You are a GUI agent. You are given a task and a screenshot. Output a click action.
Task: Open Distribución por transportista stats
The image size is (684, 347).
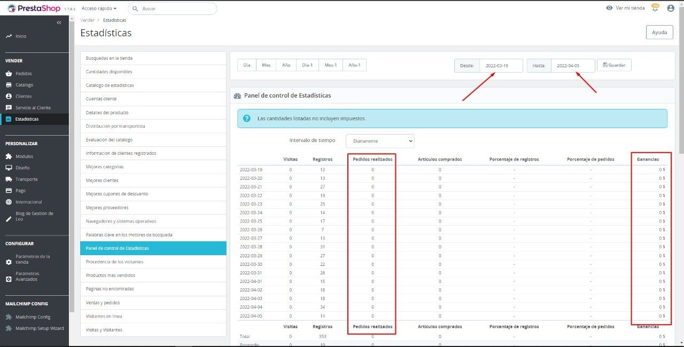(x=153, y=126)
